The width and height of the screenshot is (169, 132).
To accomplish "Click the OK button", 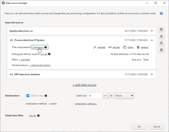I will coord(139,127).
